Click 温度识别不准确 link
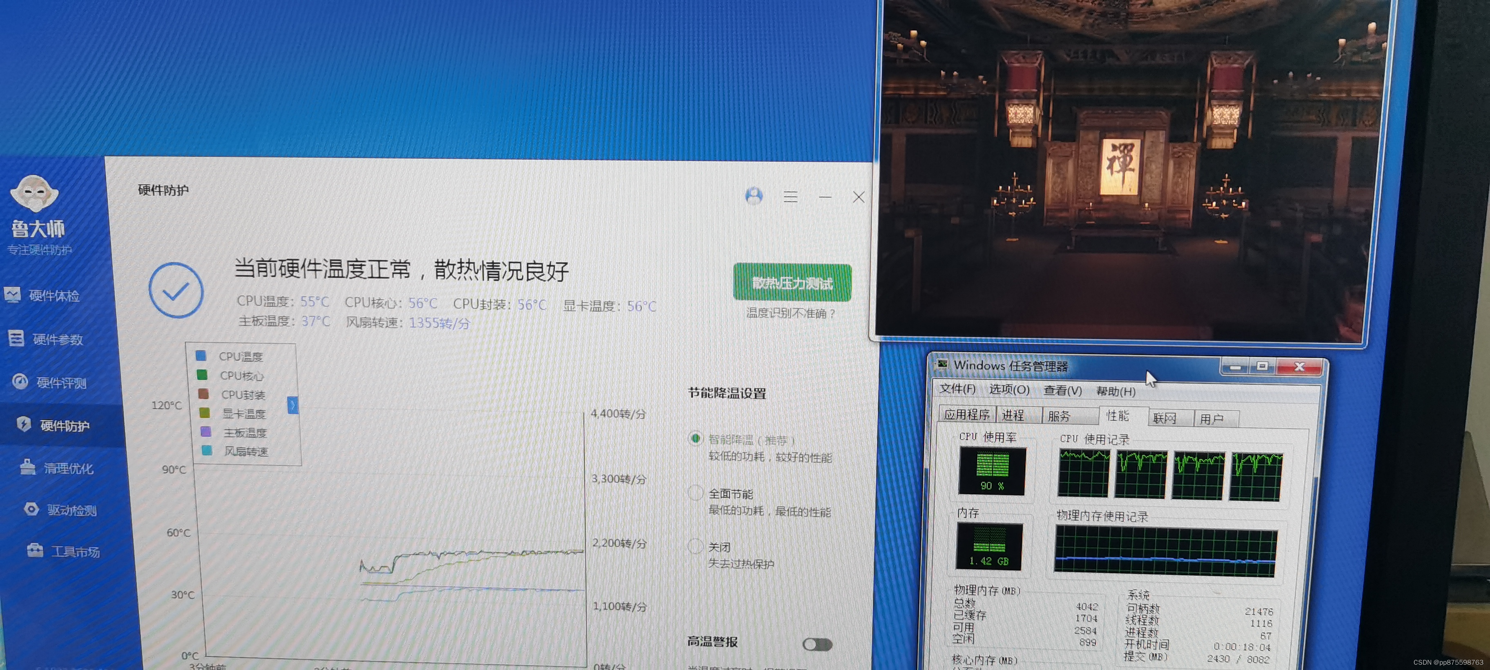The width and height of the screenshot is (1490, 670). (791, 314)
